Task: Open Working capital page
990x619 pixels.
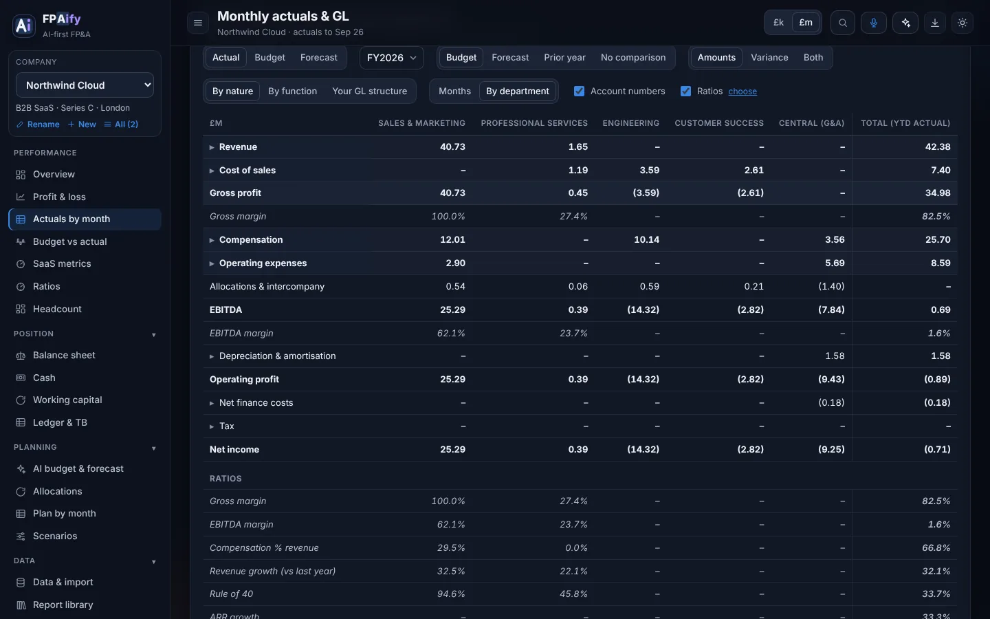Action: pos(85,400)
